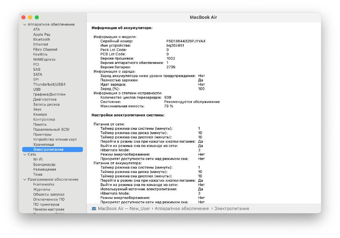Click firmware version value 1002
340x238 pixels.
(x=171, y=58)
